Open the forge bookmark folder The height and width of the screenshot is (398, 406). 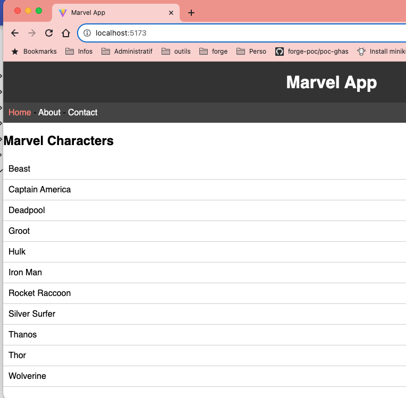[213, 52]
